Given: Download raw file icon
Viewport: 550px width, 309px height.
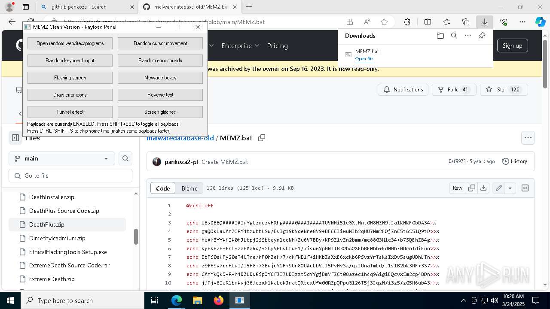Looking at the screenshot, I should tap(483, 188).
